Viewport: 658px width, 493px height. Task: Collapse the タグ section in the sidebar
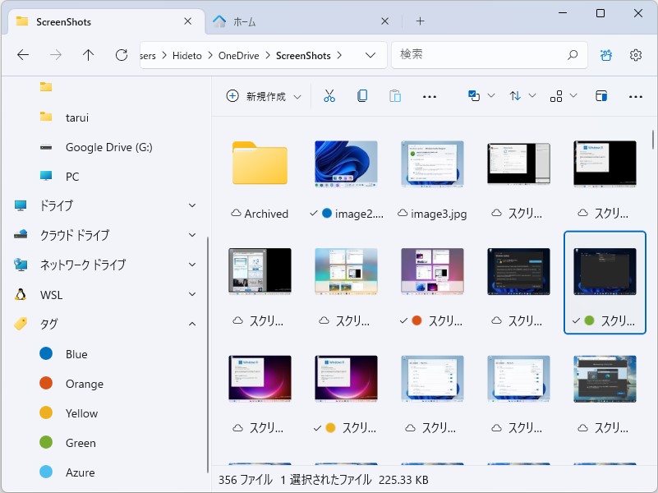[x=192, y=324]
